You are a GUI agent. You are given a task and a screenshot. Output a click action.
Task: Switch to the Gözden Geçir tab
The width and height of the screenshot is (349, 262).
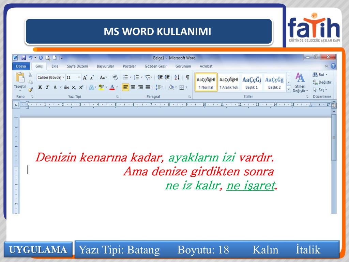(x=155, y=66)
